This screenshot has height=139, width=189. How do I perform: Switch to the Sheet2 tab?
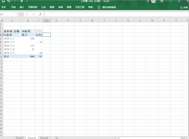(44, 138)
